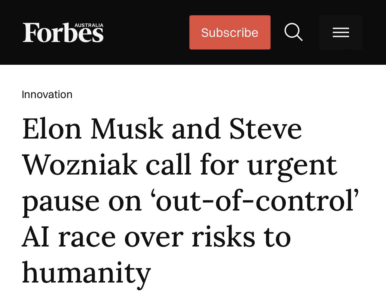Click the word "Steve" in the headline
Viewport: 386px width, 296px height.
265,129
